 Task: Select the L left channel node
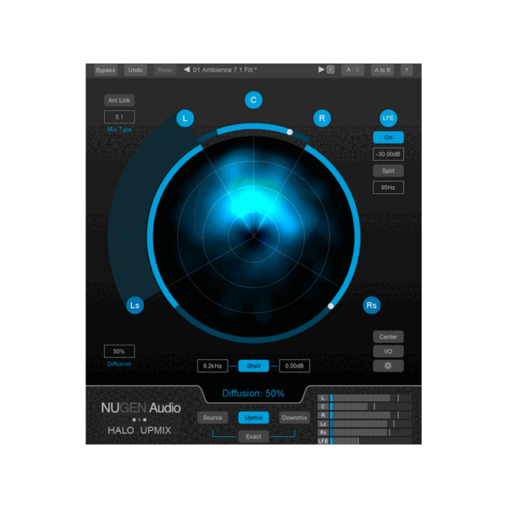[x=185, y=119]
